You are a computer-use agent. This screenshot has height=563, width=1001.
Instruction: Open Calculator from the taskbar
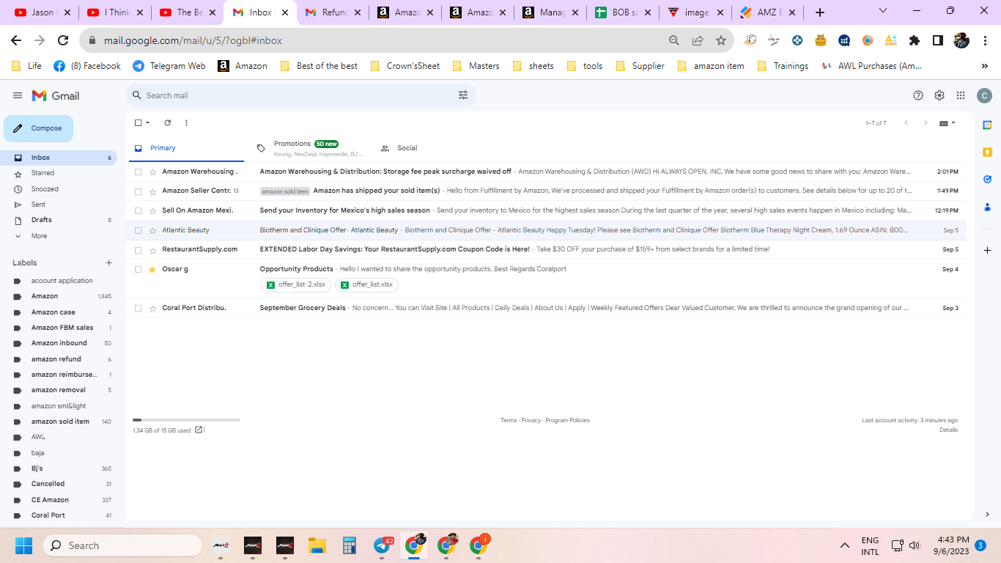click(350, 545)
